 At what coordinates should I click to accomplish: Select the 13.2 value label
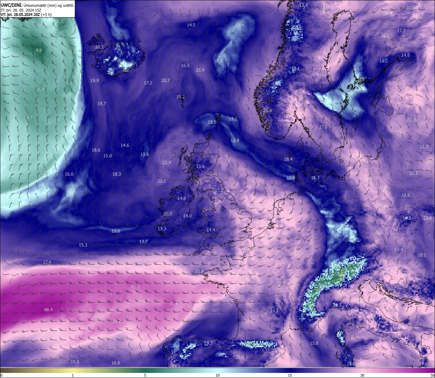tap(383, 61)
